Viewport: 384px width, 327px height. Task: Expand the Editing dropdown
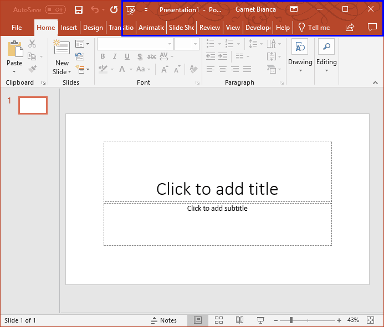pos(326,55)
